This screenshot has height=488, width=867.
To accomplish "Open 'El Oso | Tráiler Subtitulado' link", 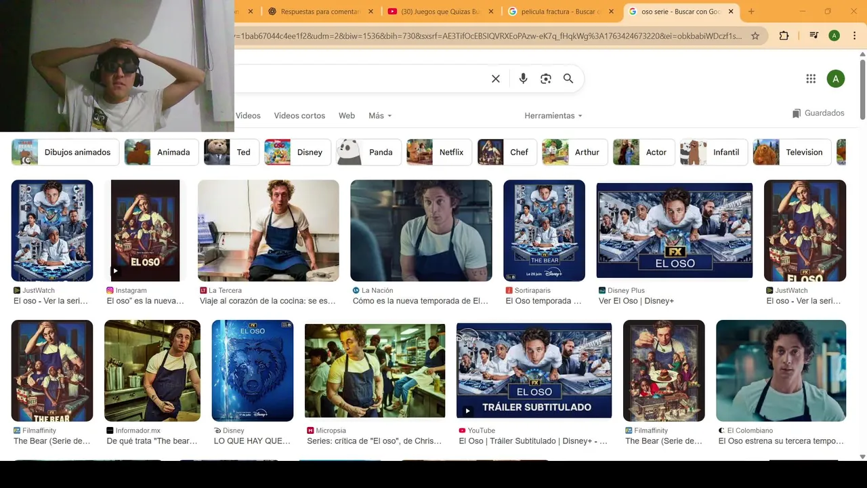I will click(x=533, y=441).
